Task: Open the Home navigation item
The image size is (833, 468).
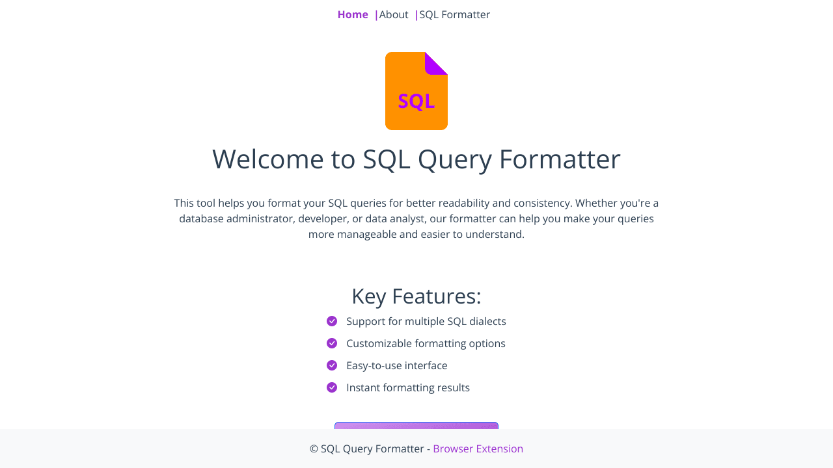Action: 353,14
